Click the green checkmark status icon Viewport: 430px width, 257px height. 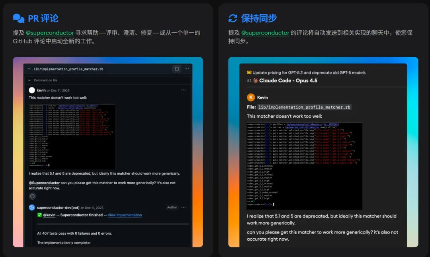(39, 215)
